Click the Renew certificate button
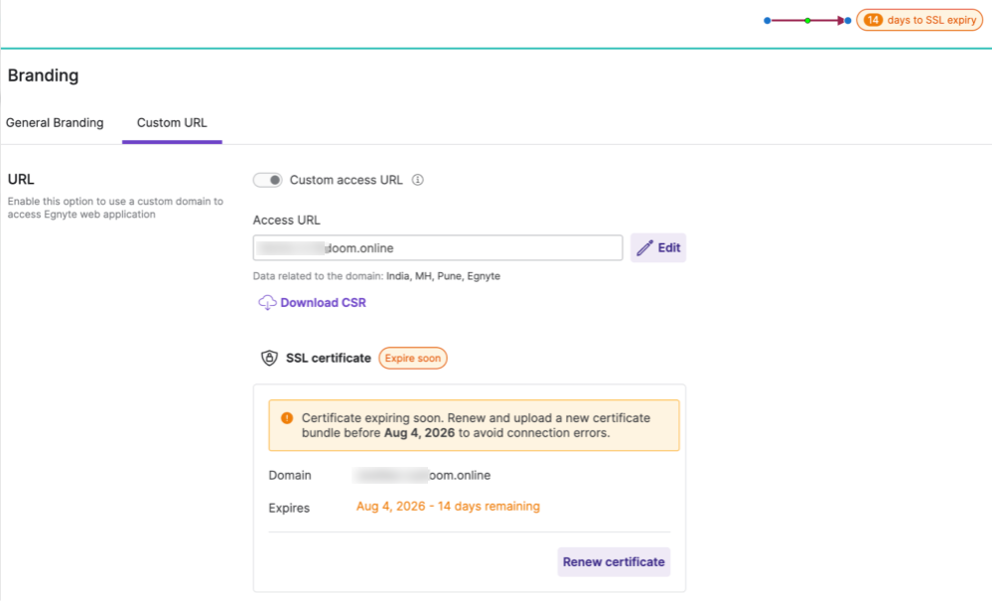 pyautogui.click(x=614, y=562)
